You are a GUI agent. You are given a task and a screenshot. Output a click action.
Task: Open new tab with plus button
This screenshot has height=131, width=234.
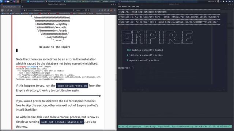tap(22, 7)
